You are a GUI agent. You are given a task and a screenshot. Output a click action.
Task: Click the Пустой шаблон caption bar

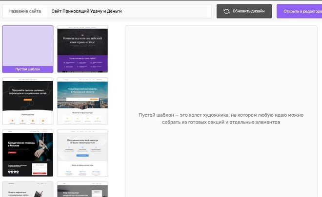28,69
